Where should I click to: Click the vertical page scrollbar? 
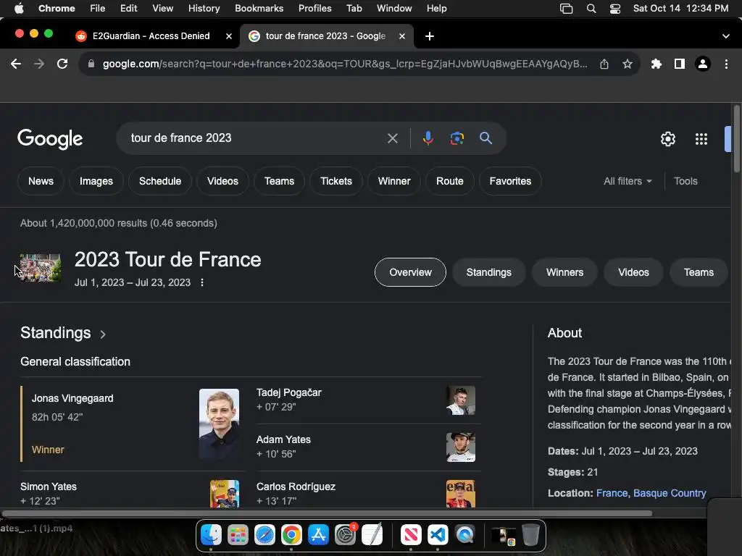coord(736,139)
